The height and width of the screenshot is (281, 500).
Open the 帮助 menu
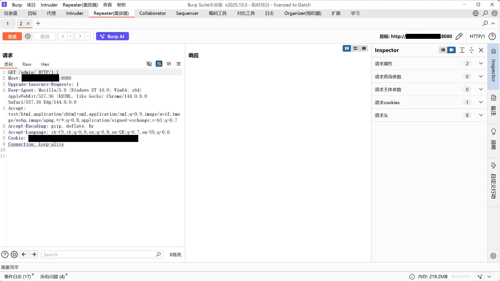coord(121,5)
